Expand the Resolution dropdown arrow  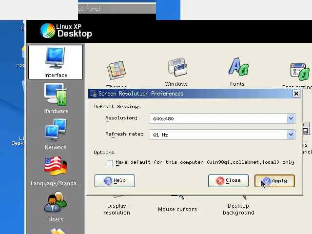[291, 118]
